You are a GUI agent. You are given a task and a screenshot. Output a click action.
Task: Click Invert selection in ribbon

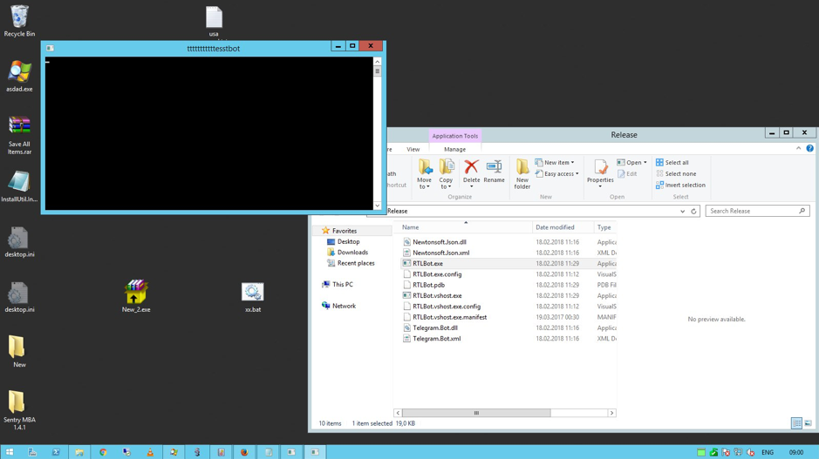(680, 186)
